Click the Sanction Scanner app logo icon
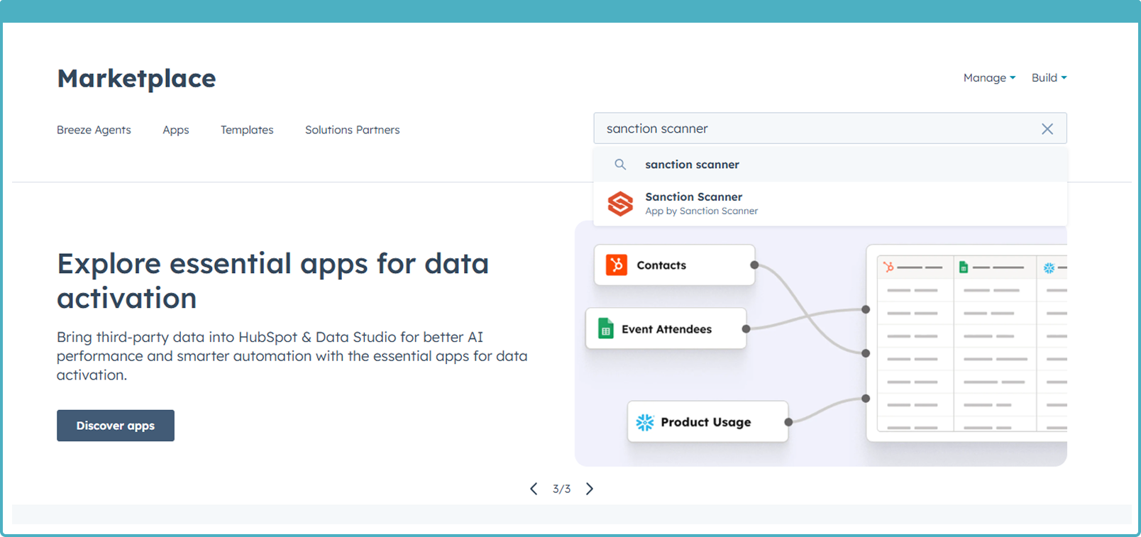Image resolution: width=1141 pixels, height=537 pixels. pyautogui.click(x=620, y=204)
